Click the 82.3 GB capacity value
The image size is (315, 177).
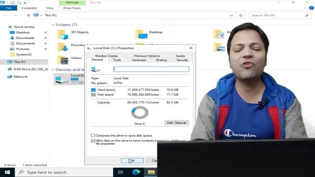tap(172, 102)
